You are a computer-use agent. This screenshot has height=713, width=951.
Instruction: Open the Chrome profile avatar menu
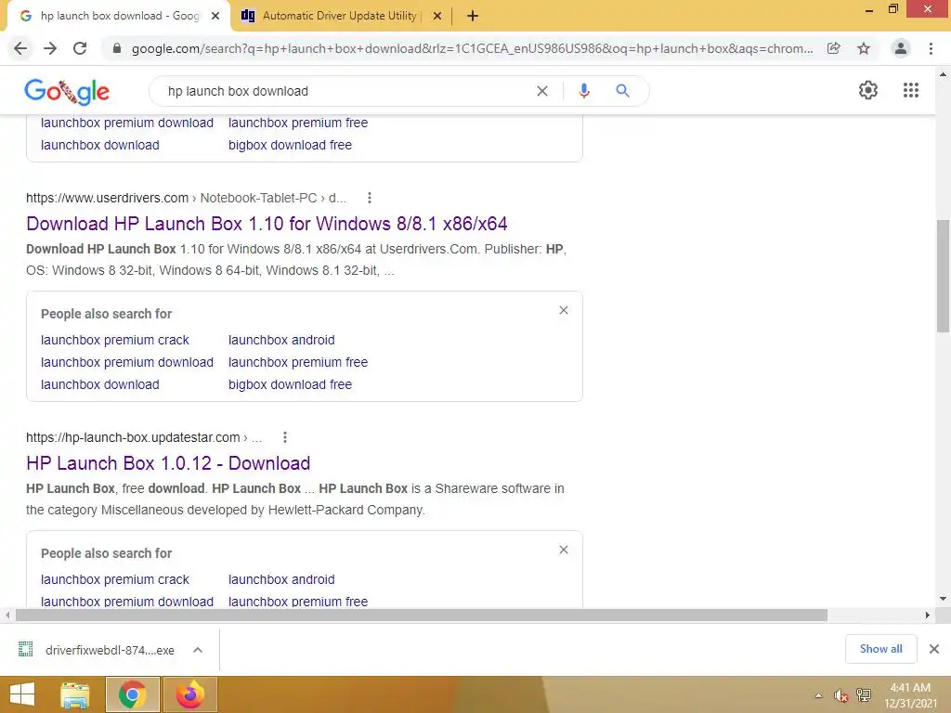click(x=901, y=48)
